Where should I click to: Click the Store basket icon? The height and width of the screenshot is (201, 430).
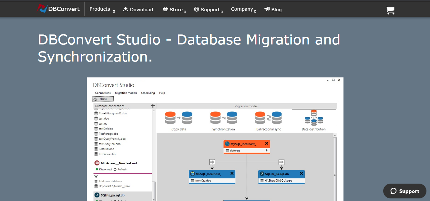tap(165, 9)
